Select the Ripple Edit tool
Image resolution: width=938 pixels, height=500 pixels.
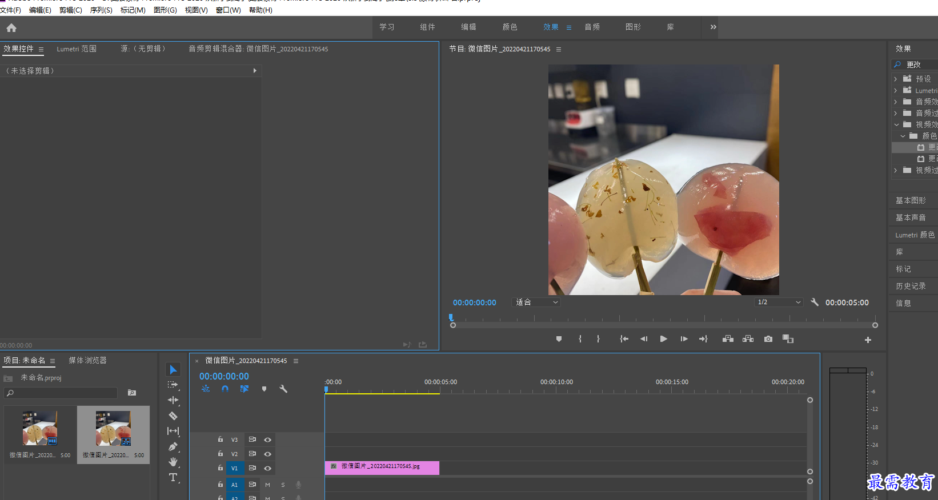pos(173,401)
